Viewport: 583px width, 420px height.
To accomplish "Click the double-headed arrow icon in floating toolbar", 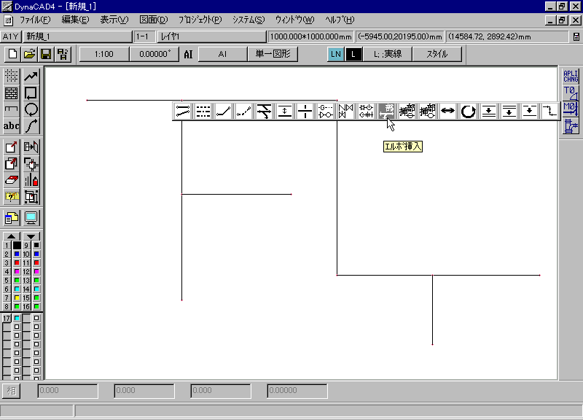I will click(x=447, y=111).
